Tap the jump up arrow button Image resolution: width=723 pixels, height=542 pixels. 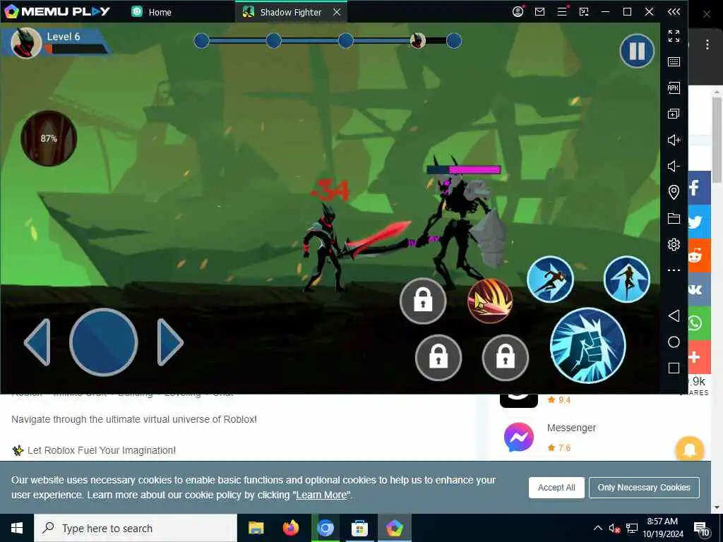tap(627, 279)
